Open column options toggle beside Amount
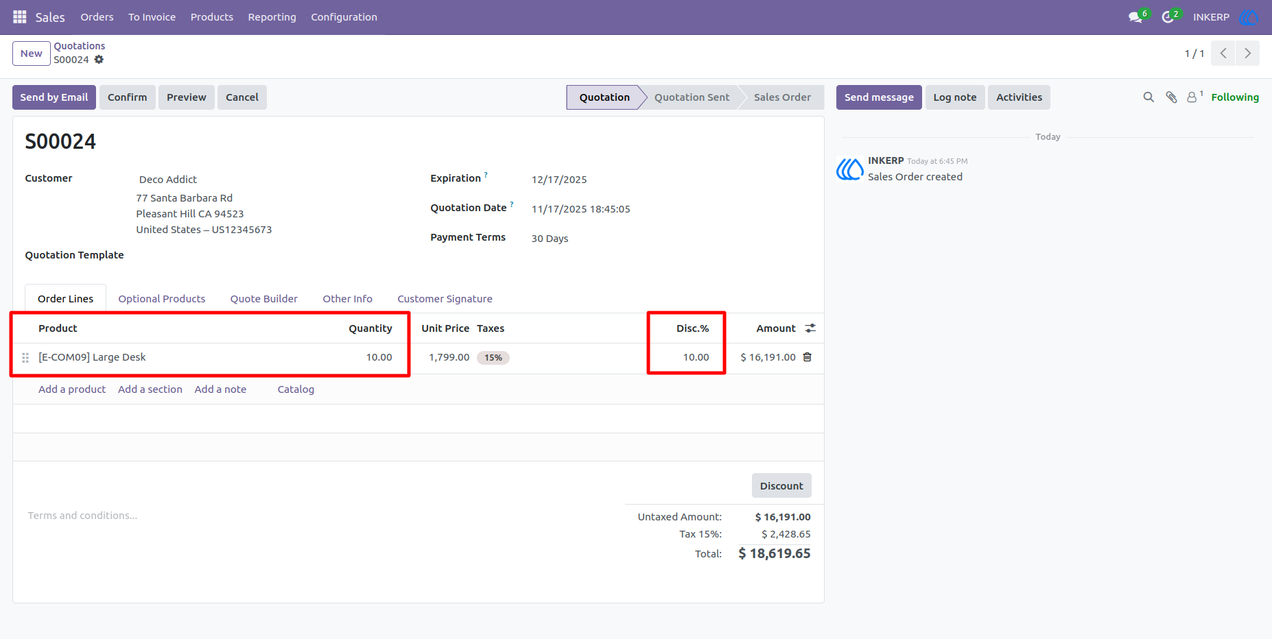The width and height of the screenshot is (1272, 639). (x=810, y=328)
